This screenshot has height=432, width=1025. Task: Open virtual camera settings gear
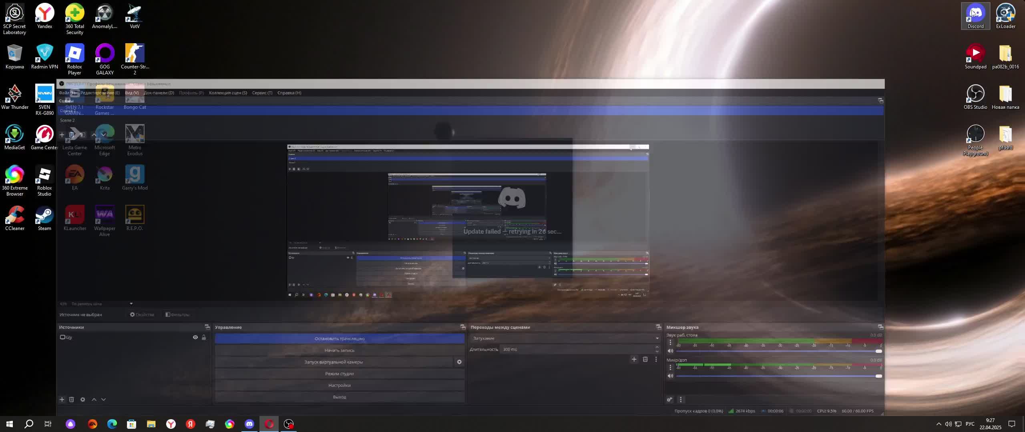[x=459, y=362]
